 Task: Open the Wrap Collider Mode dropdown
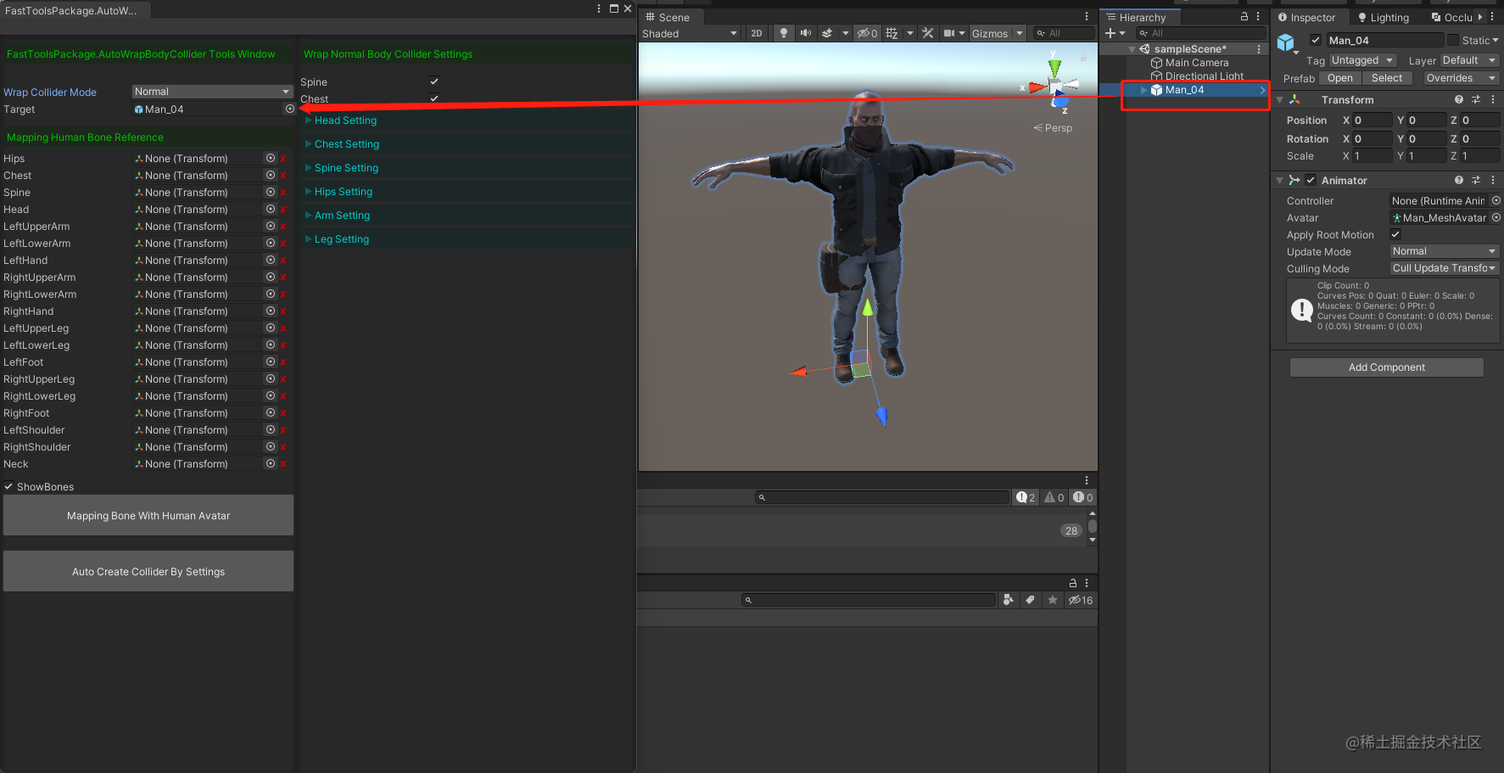pyautogui.click(x=211, y=91)
